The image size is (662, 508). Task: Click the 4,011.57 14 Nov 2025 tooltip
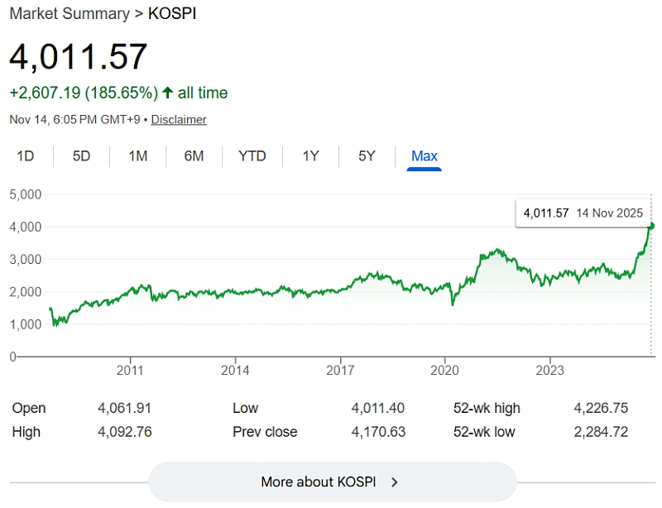pyautogui.click(x=583, y=213)
